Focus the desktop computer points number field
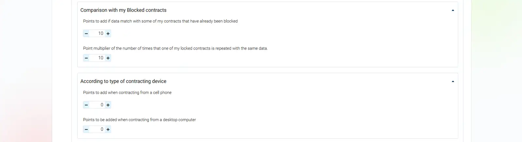This screenshot has height=142, width=522. click(97, 129)
